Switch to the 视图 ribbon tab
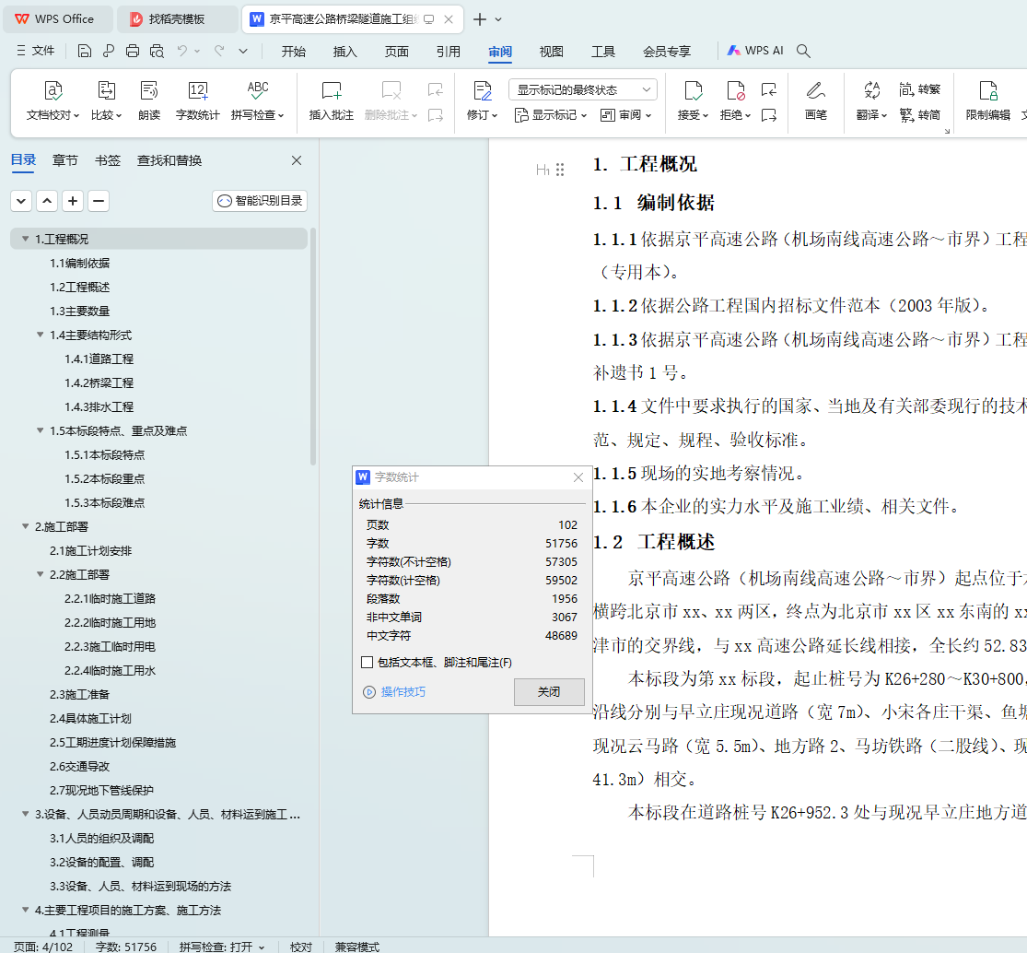 (x=552, y=51)
